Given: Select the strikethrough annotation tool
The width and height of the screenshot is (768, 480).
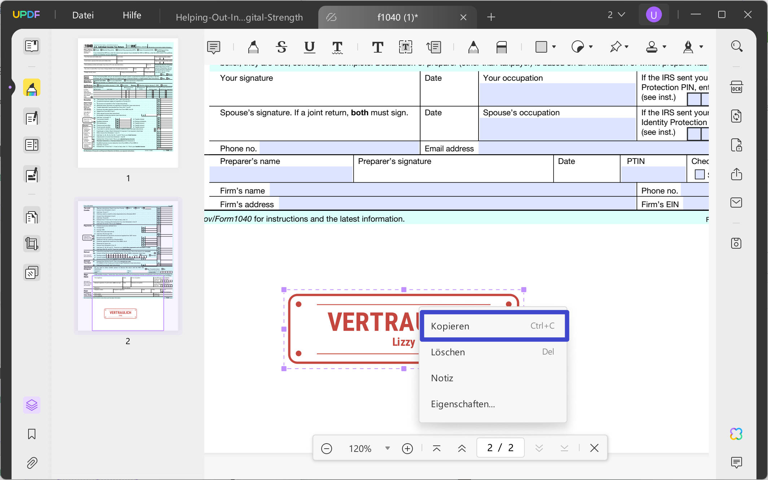Looking at the screenshot, I should (x=282, y=47).
